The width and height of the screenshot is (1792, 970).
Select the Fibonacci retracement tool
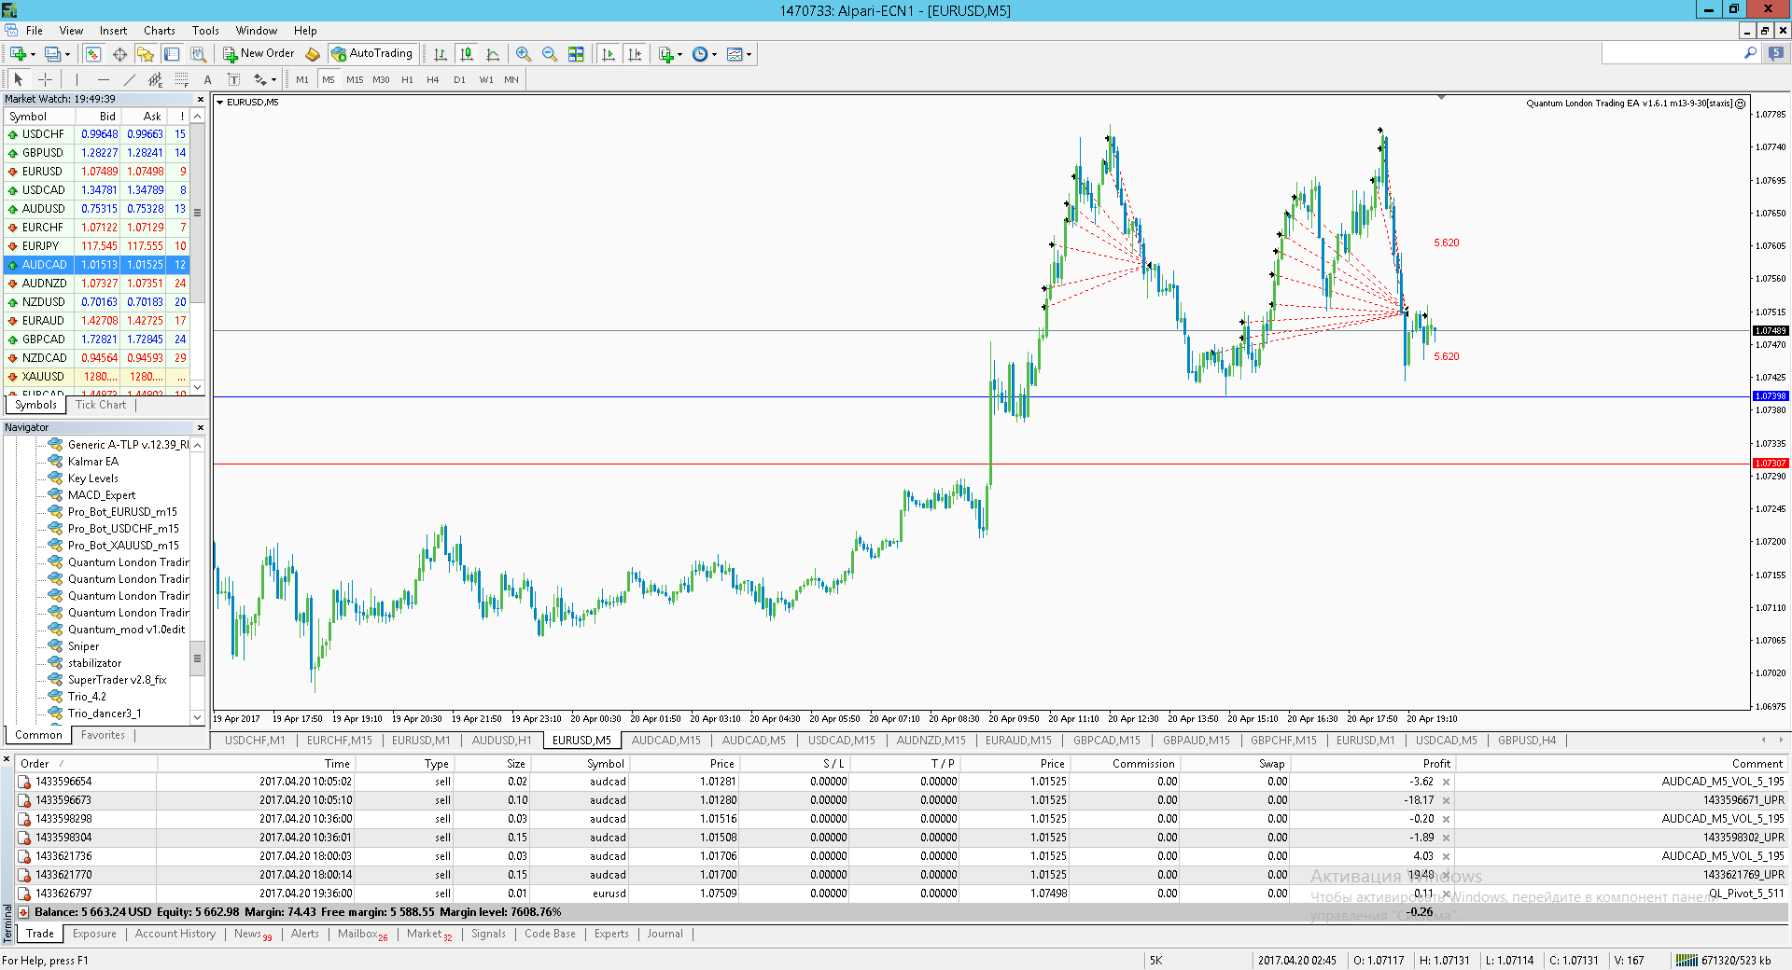pos(182,79)
